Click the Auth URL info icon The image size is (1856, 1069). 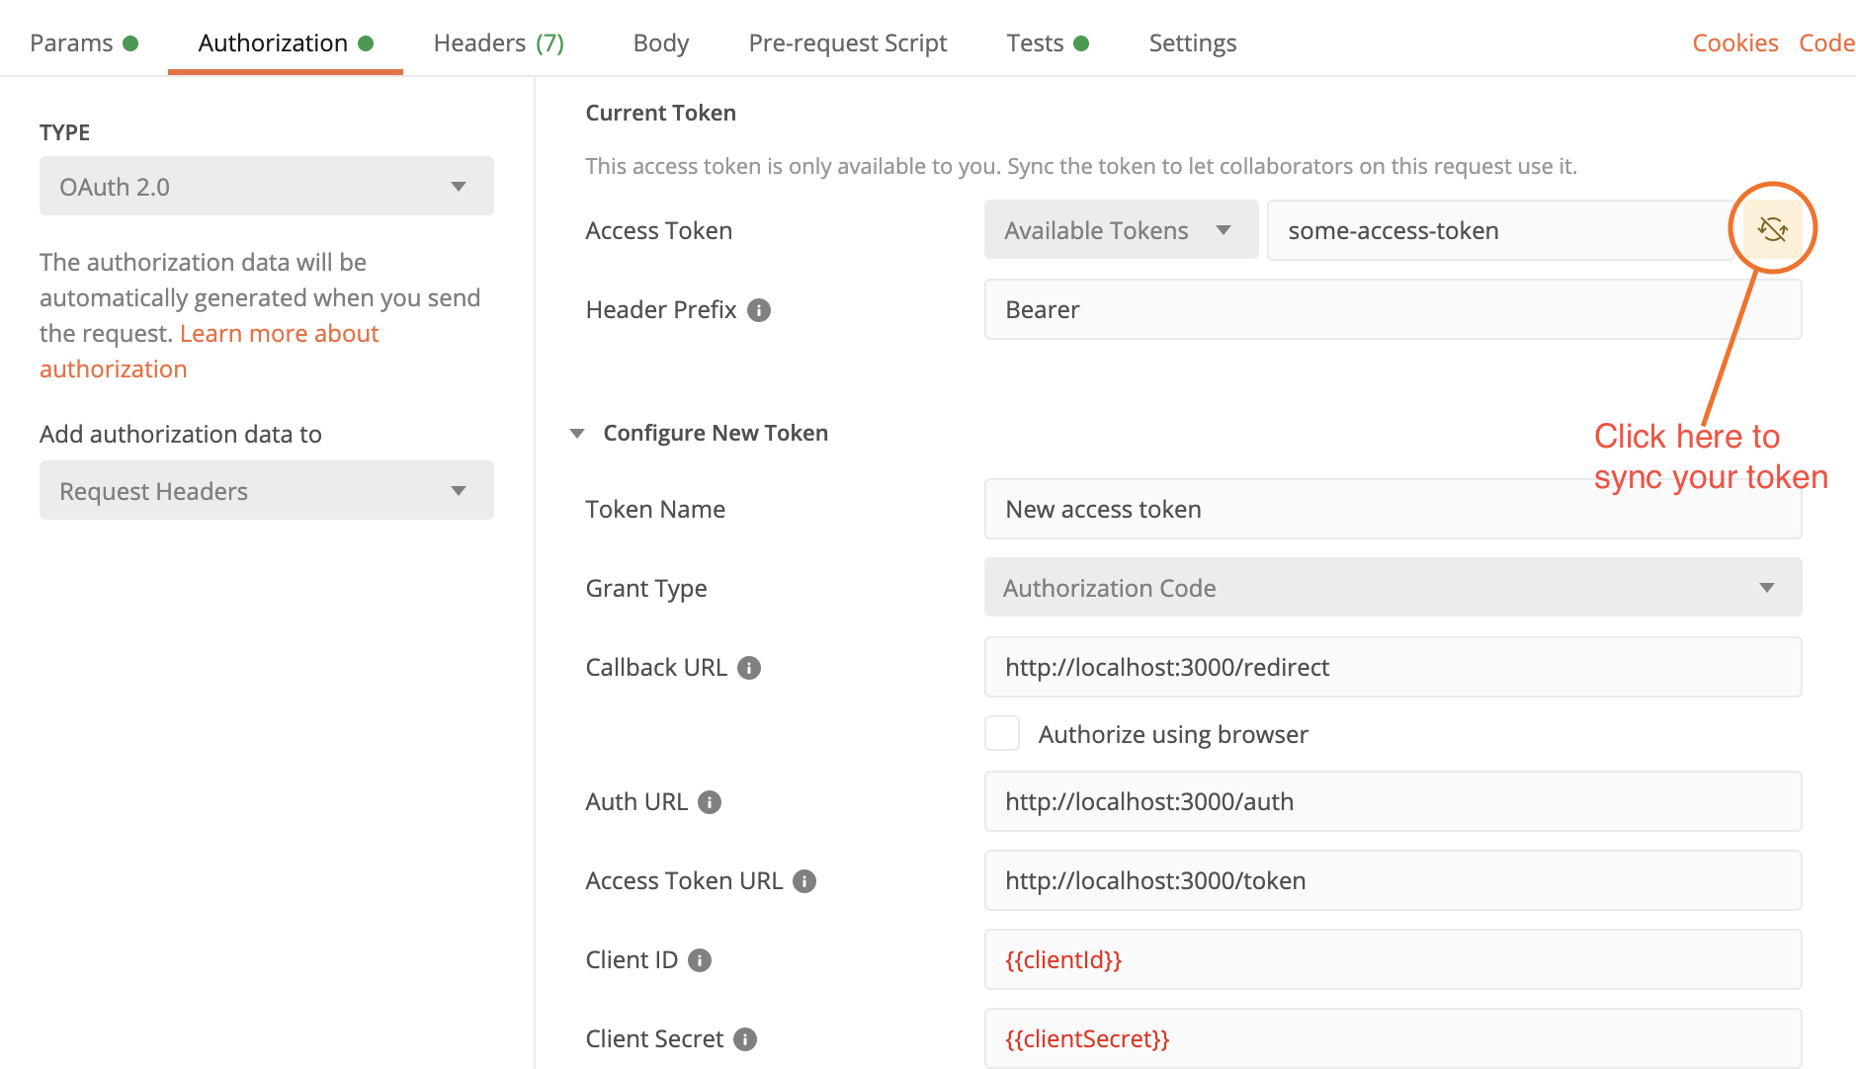coord(710,802)
